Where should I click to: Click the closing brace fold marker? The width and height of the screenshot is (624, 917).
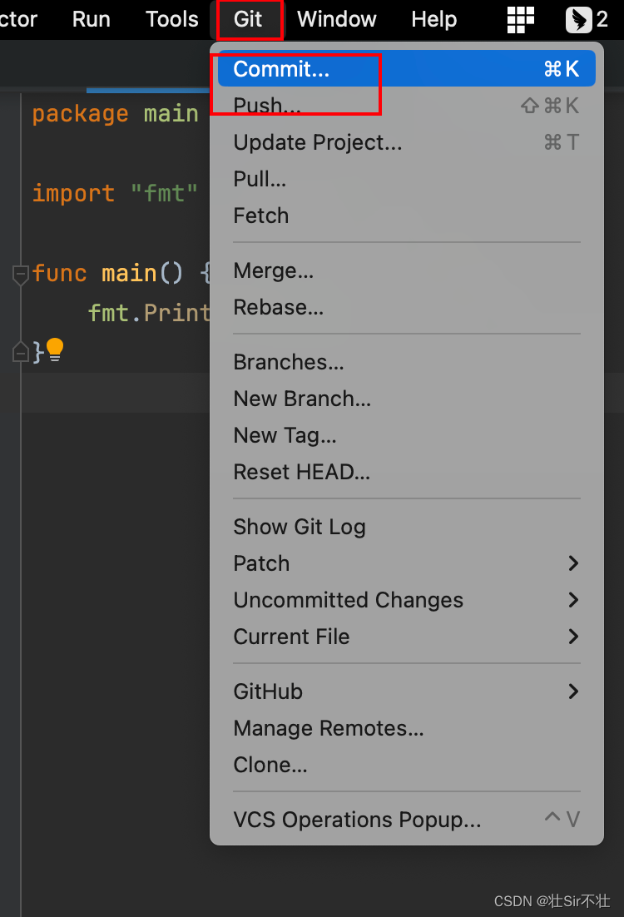pyautogui.click(x=21, y=352)
